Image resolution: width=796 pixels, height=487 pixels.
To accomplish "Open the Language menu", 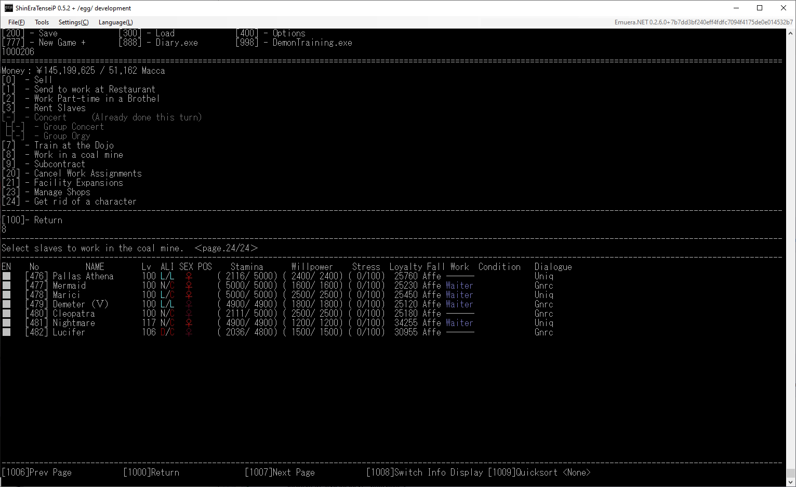I will pos(115,22).
